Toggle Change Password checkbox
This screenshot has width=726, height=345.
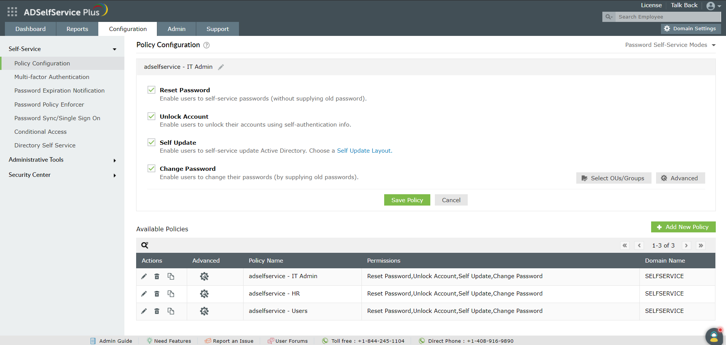151,168
